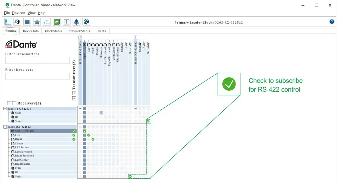Viewport: 338px width, 183px height.
Task: Expand all receivers with plus button
Action: [9, 103]
